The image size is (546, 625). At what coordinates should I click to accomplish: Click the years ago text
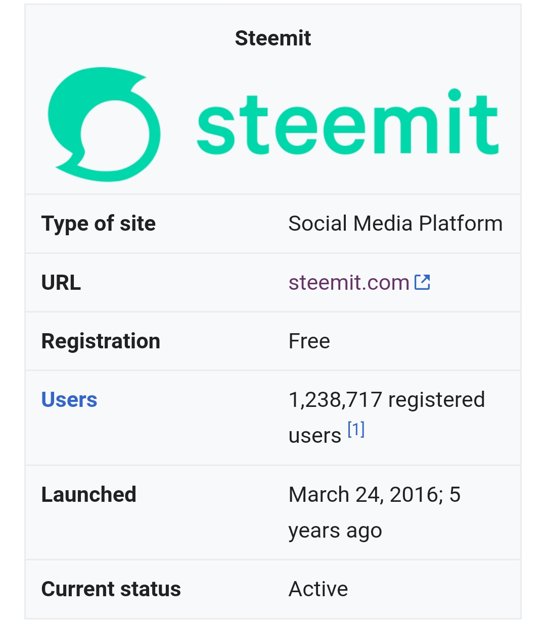335,531
